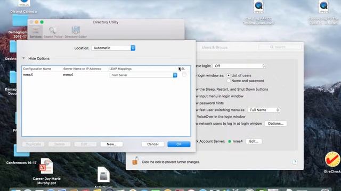Open District Calendar webloc icon

coord(24,4)
